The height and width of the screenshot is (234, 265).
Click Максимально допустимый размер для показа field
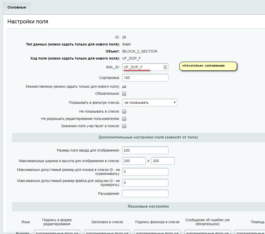click(145, 172)
